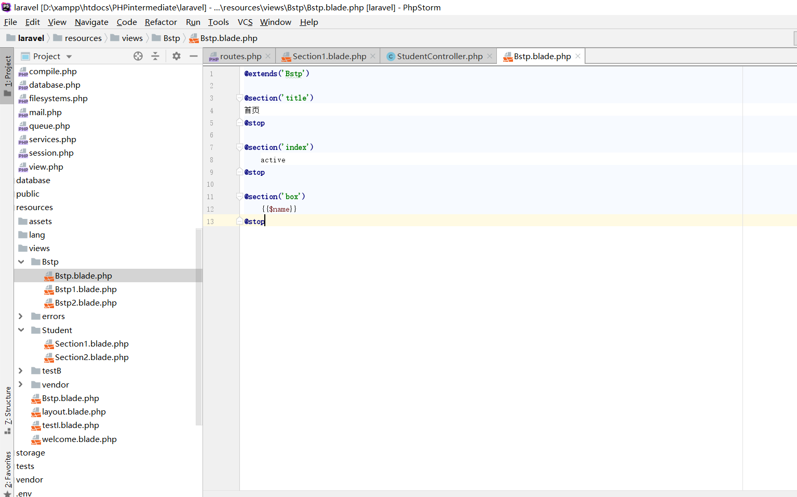Toggle the 1: Project tool window
This screenshot has height=497, width=797.
coord(7,76)
